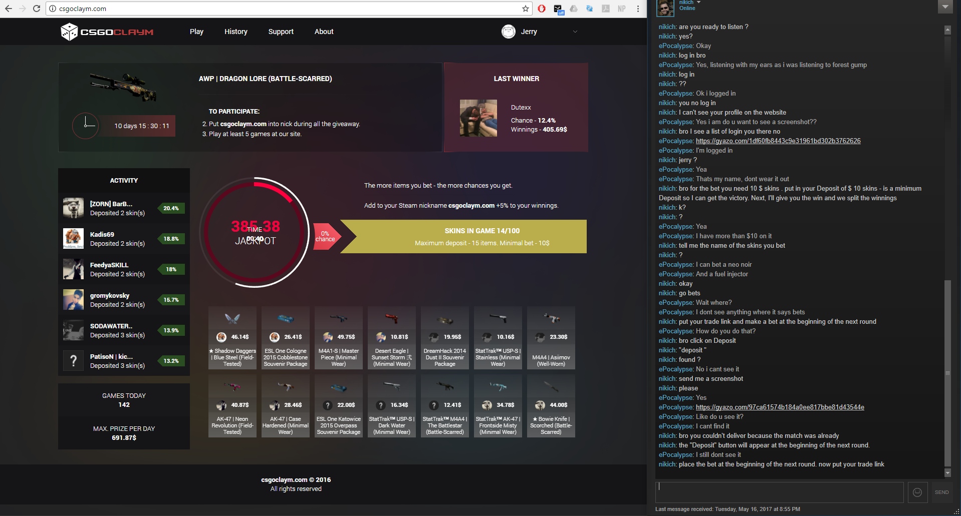Click the AK-47 Frontside Misty skin card
This screenshot has width=961, height=516.
[498, 406]
